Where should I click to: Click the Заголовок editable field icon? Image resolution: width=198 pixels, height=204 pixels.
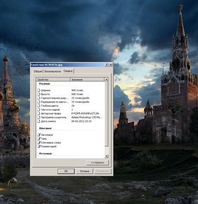click(x=39, y=135)
